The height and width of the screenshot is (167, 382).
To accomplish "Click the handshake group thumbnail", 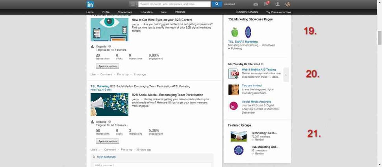I will point(239,136).
